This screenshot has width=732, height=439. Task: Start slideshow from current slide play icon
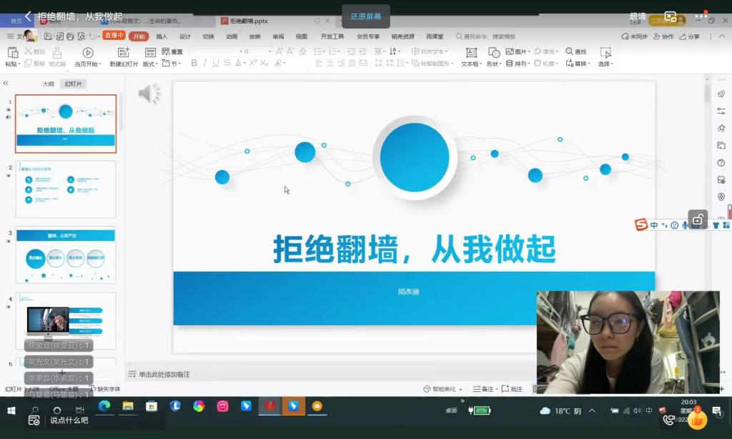click(88, 53)
